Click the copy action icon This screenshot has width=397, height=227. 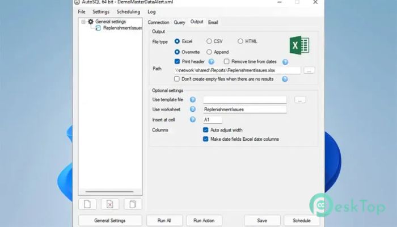133,204
